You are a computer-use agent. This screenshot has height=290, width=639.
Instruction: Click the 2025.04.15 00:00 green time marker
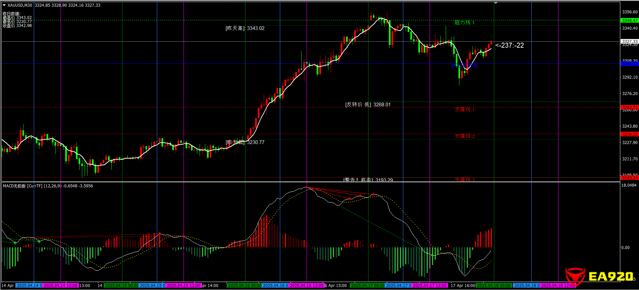(121, 286)
